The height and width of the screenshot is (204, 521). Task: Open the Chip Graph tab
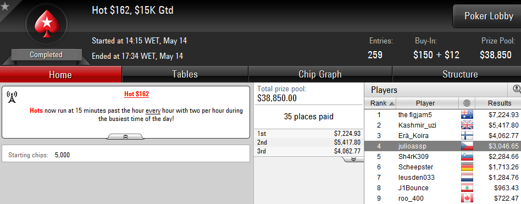(320, 74)
